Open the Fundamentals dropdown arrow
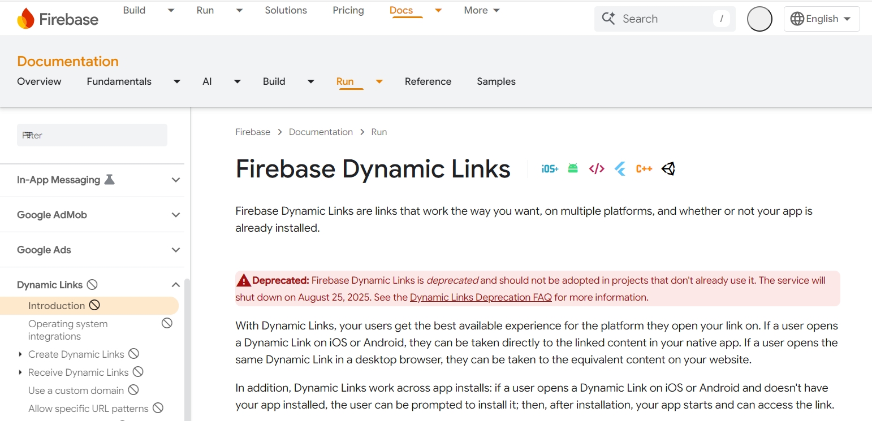 tap(177, 81)
